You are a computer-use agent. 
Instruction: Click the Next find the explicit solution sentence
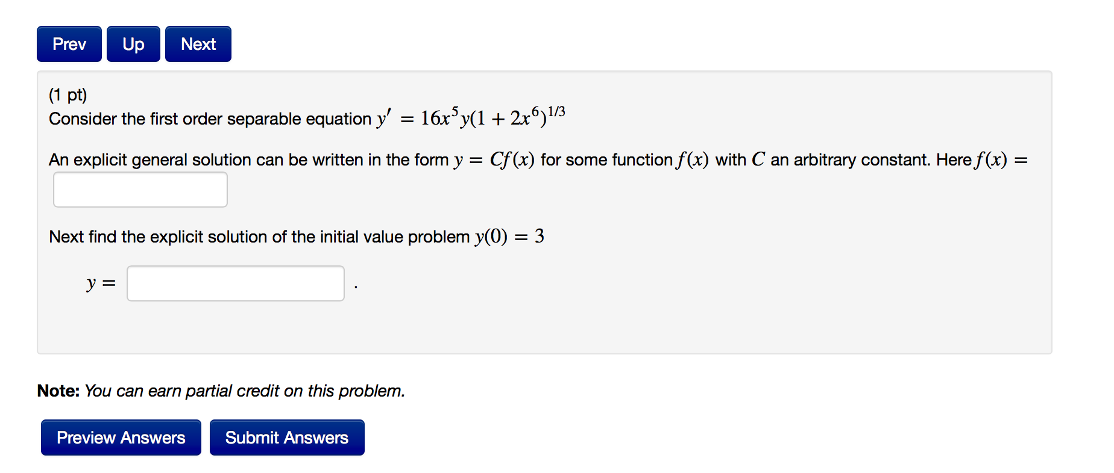[x=259, y=237]
